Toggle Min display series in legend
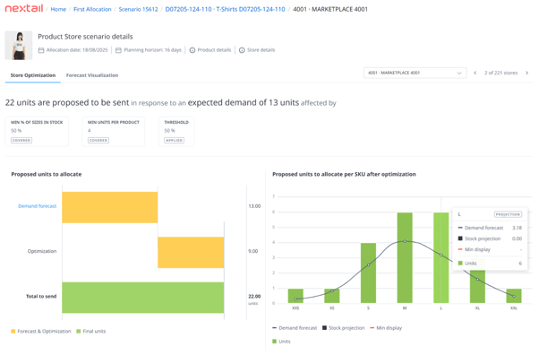Image resolution: width=539 pixels, height=355 pixels. [x=386, y=328]
